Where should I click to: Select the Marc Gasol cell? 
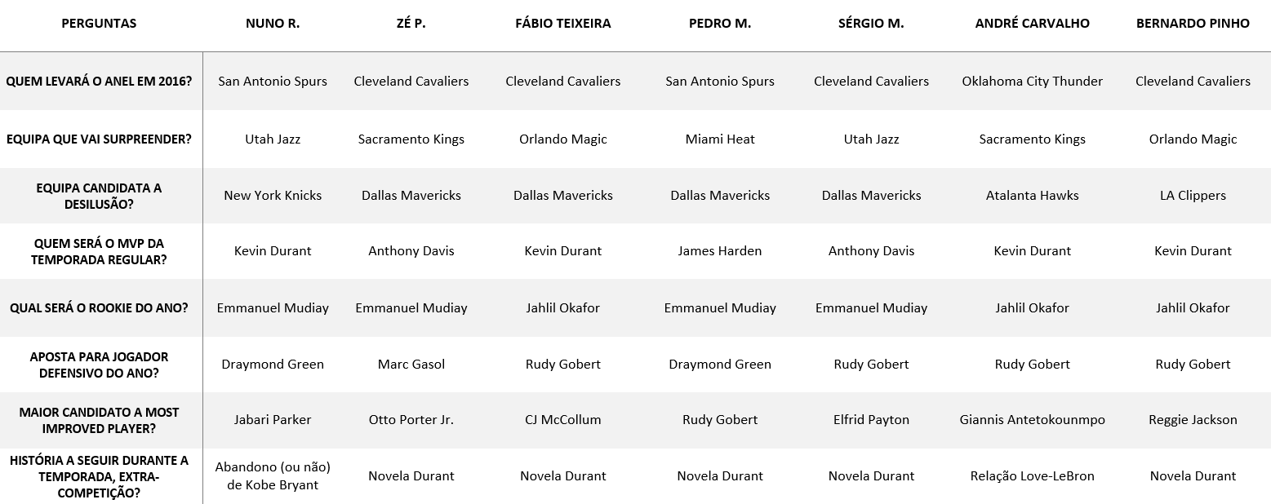coord(411,365)
